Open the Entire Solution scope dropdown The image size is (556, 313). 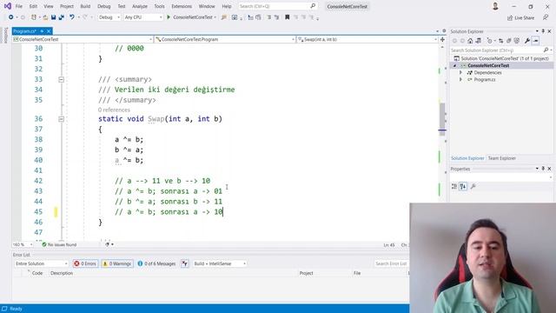click(41, 263)
